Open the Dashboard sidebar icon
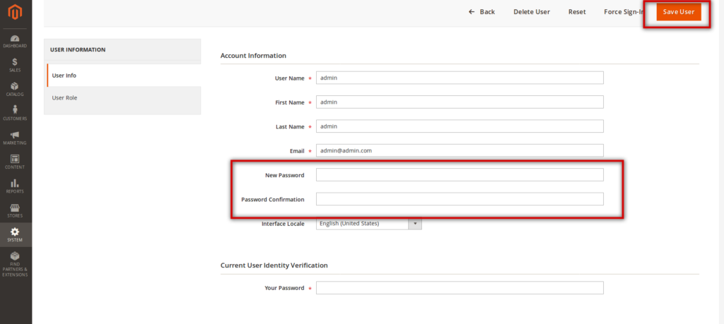 click(15, 42)
